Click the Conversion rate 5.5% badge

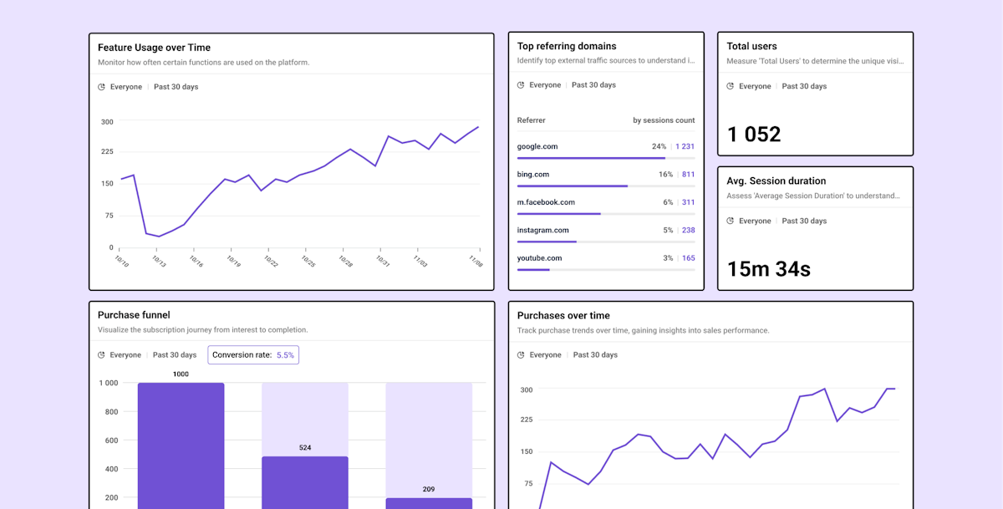[x=253, y=355]
